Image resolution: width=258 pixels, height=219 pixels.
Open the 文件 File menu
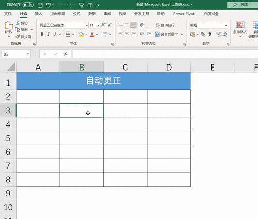8,14
